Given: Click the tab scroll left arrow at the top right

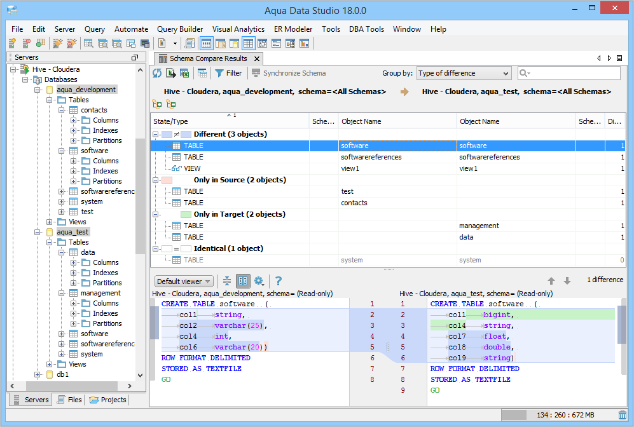Looking at the screenshot, I should pyautogui.click(x=599, y=58).
